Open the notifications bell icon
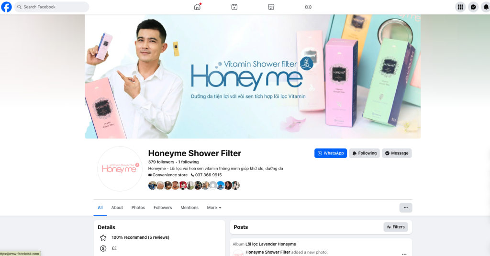Image resolution: width=490 pixels, height=256 pixels. point(486,7)
